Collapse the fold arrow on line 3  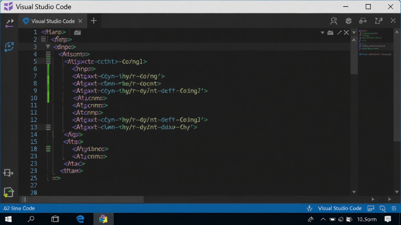pos(48,47)
